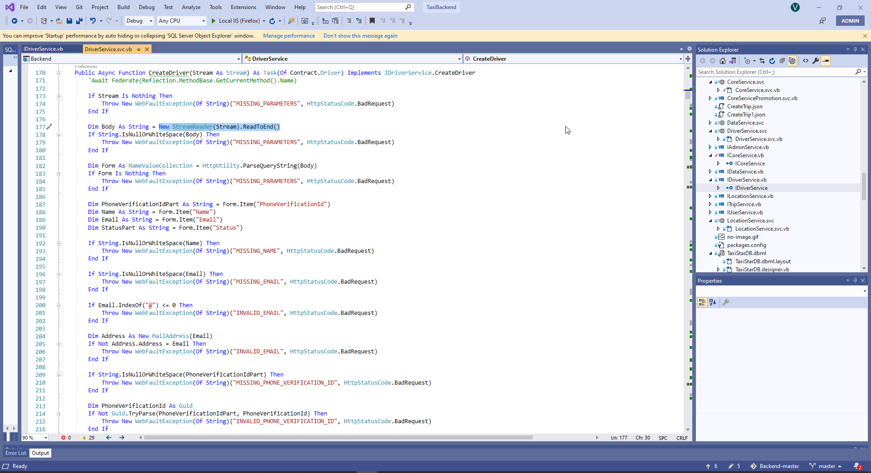
Task: Switch to the Error List tab
Action: point(16,453)
